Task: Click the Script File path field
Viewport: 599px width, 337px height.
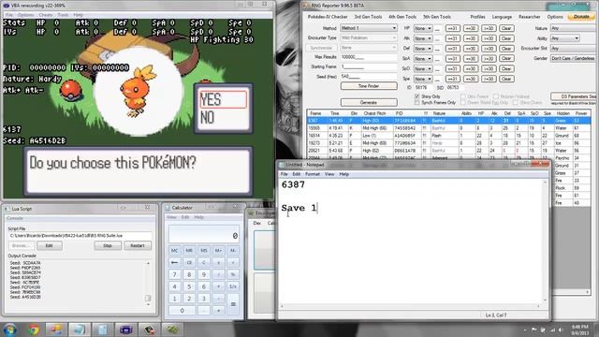Action: pyautogui.click(x=80, y=236)
